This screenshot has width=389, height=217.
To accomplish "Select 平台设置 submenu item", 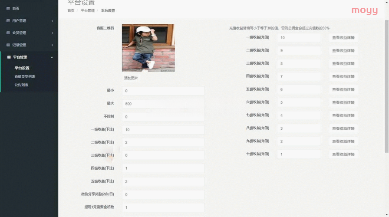I will point(22,68).
